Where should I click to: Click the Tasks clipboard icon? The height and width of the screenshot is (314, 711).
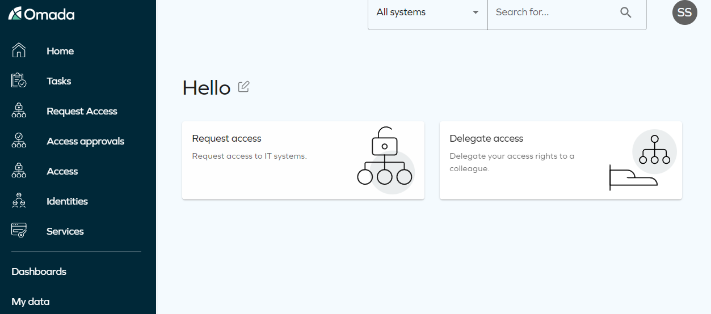(19, 80)
